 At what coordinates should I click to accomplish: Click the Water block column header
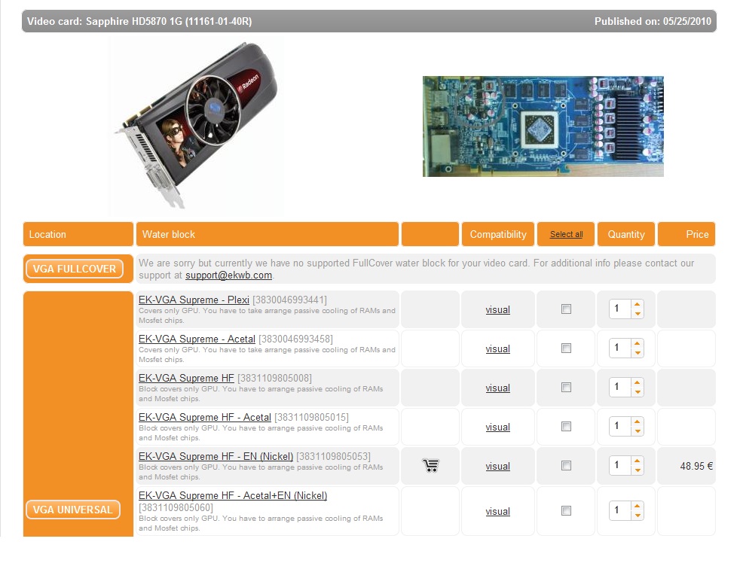coord(268,234)
